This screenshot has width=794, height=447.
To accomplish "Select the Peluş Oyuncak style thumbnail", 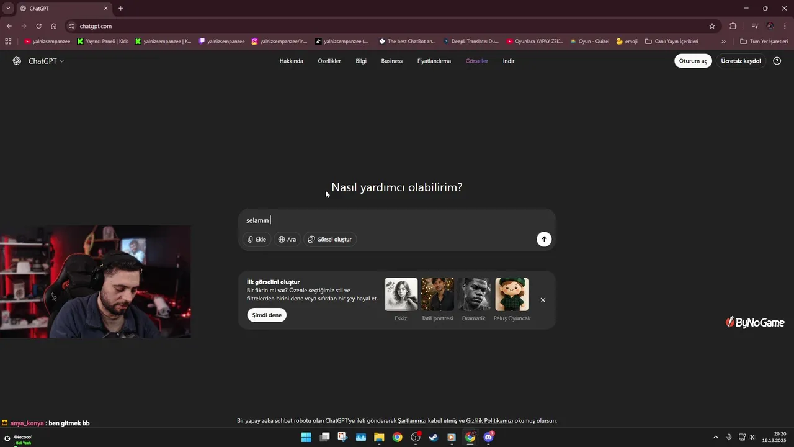I will click(x=512, y=294).
